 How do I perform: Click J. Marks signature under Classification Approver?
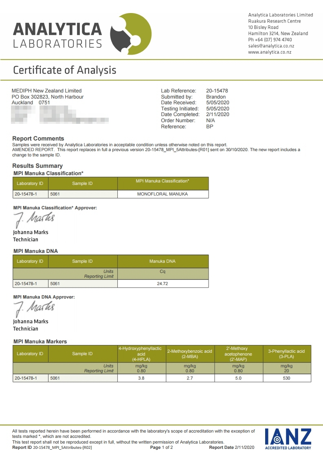[34, 220]
